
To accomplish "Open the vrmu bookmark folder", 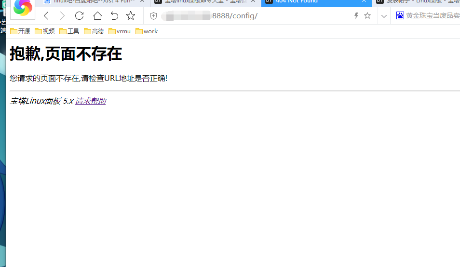I will pyautogui.click(x=120, y=31).
